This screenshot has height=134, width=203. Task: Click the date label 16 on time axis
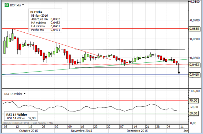83,126
